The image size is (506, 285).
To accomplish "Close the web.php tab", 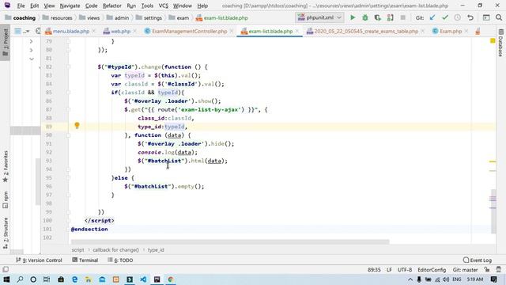I will (135, 32).
